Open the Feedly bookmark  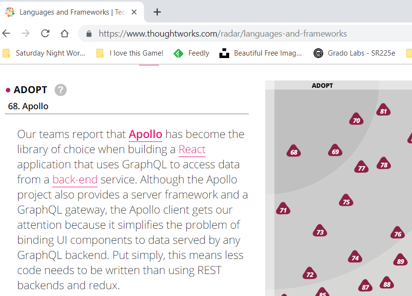coord(192,53)
